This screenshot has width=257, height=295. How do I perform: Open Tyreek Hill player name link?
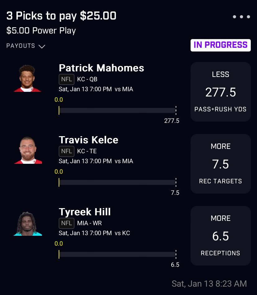pos(85,212)
